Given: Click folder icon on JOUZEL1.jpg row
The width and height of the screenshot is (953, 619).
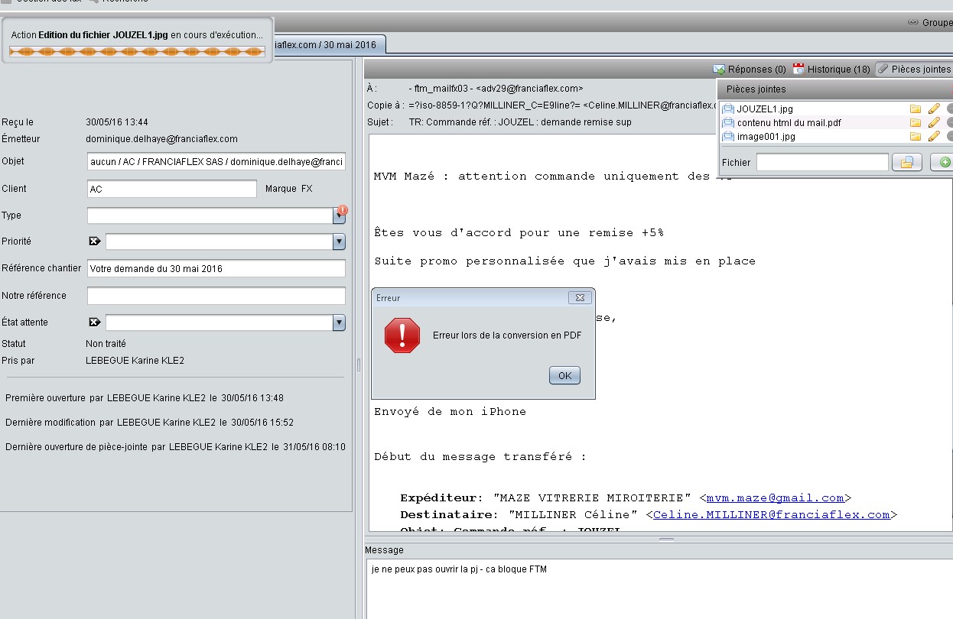Looking at the screenshot, I should pos(916,109).
